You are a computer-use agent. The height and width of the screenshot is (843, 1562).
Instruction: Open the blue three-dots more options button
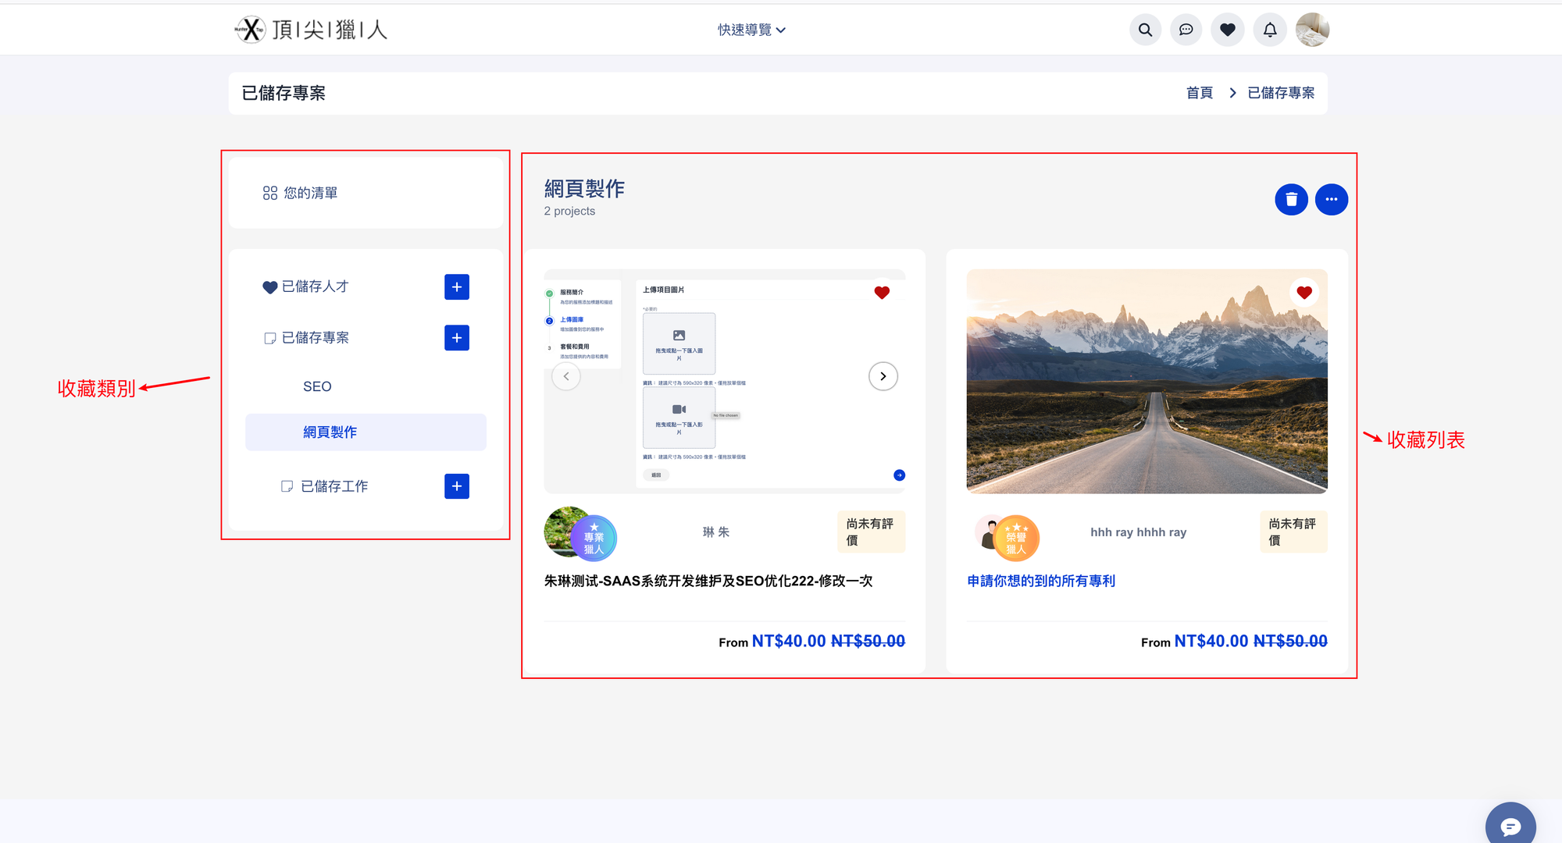tap(1331, 200)
